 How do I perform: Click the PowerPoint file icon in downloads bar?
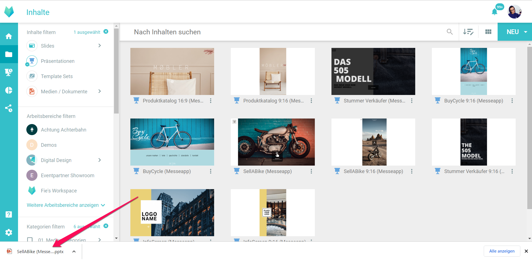[9, 251]
